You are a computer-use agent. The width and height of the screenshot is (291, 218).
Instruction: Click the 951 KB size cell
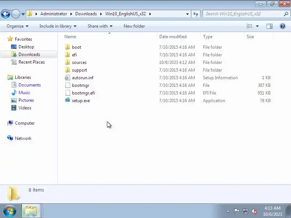[264, 93]
